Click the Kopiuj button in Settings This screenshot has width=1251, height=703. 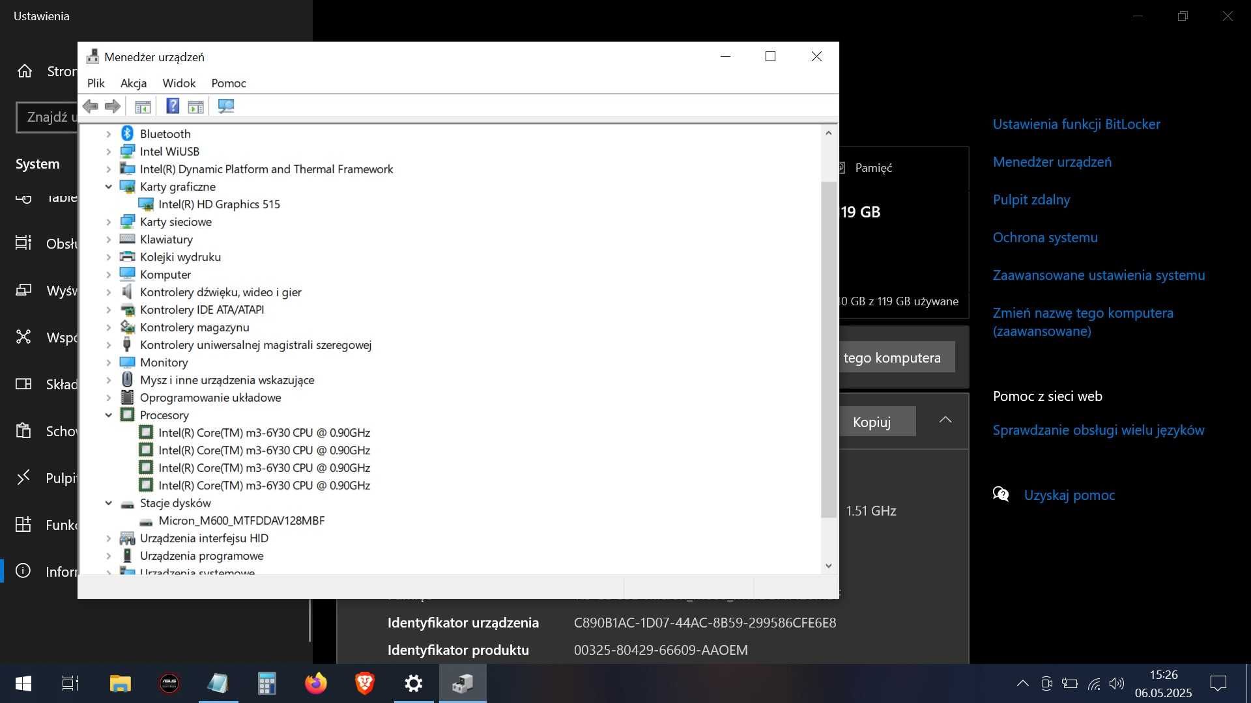coord(877,422)
